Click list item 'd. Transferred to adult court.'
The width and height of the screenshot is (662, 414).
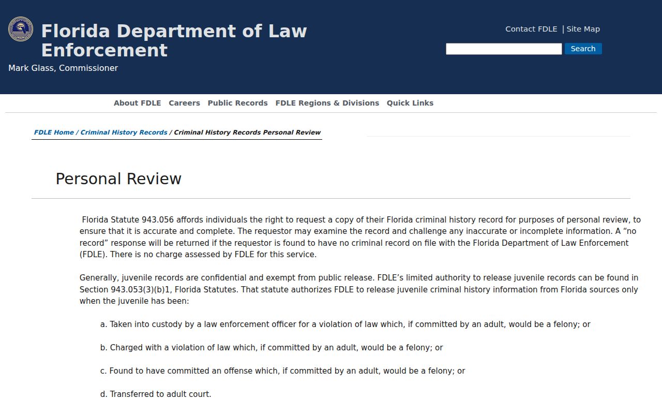pos(156,394)
